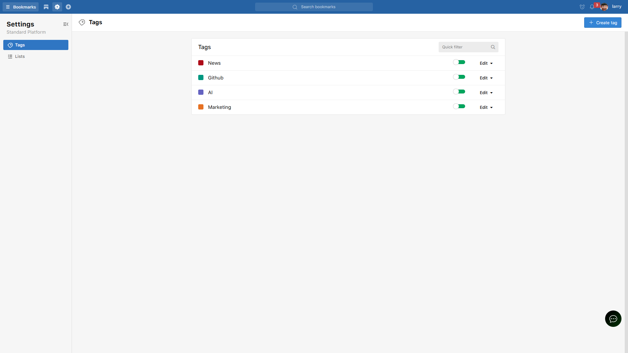628x353 pixels.
Task: Toggle the News tag switch
Action: pyautogui.click(x=459, y=62)
